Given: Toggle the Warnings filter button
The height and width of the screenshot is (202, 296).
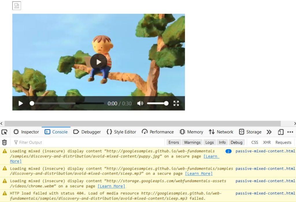Looking at the screenshot, I should [x=192, y=142].
